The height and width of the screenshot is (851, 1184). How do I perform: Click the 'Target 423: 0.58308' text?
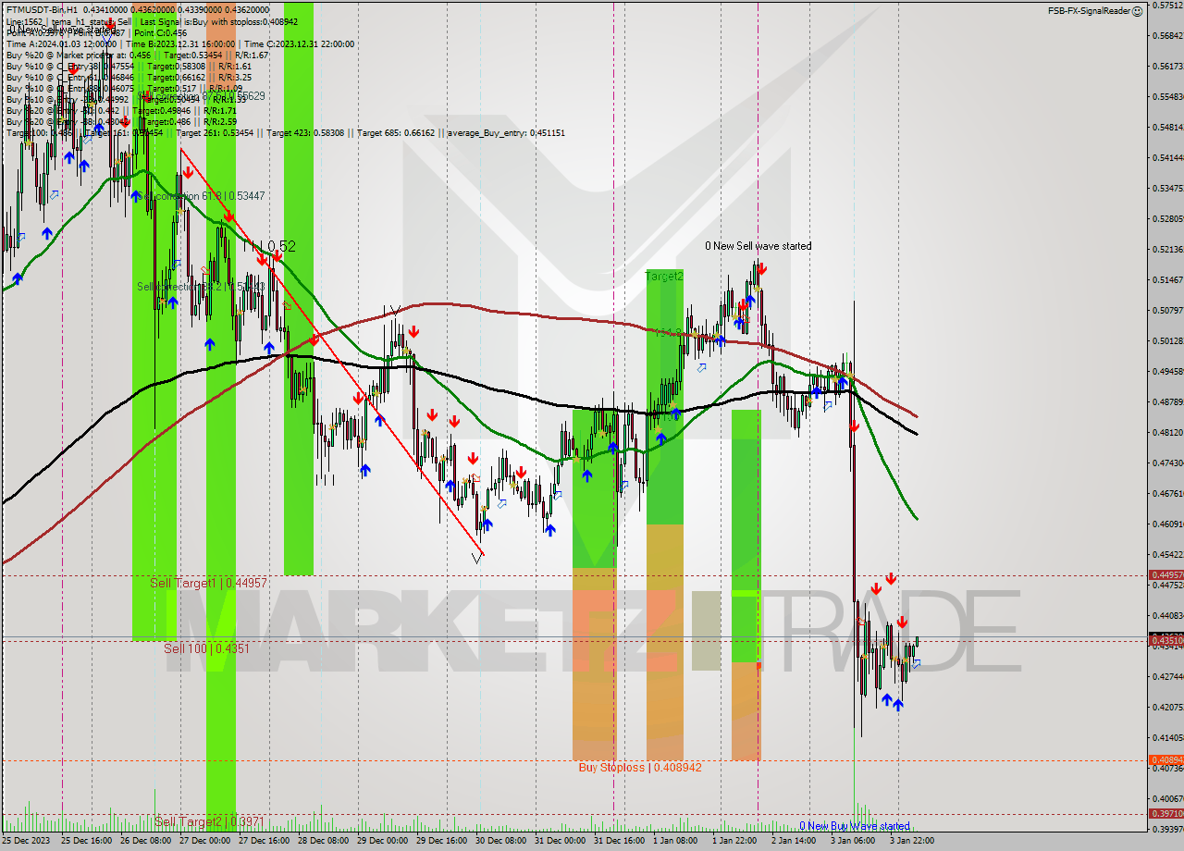click(304, 133)
